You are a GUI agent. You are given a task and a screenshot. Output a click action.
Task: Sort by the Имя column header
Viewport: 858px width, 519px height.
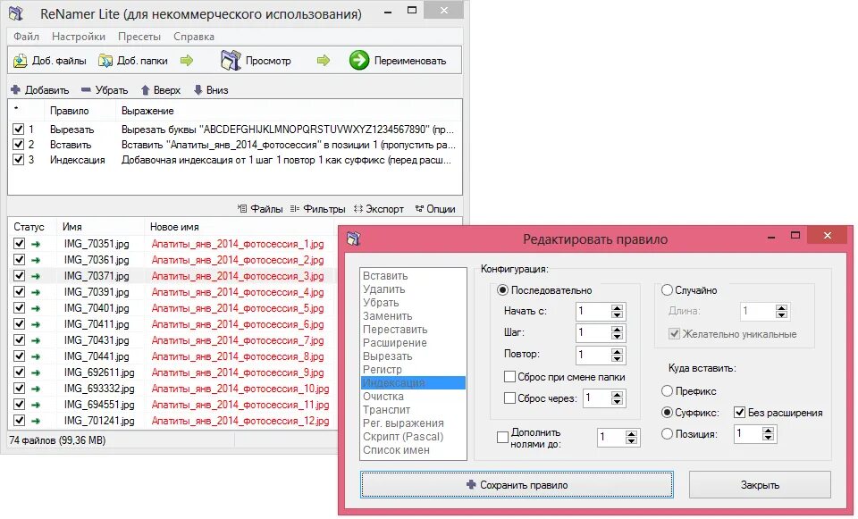tap(101, 226)
